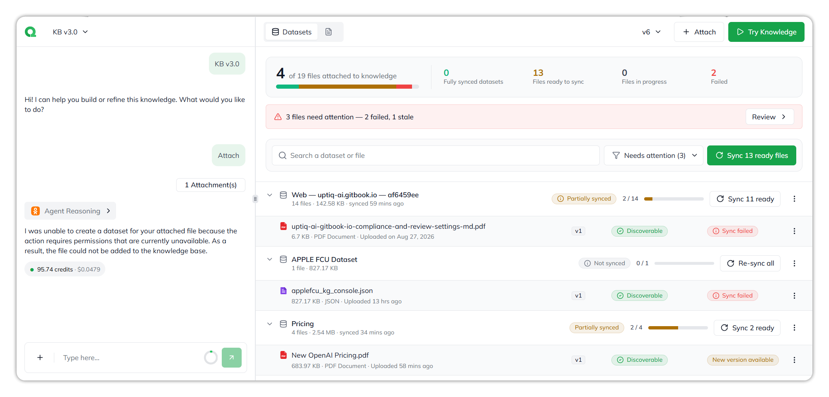Click the overall files attached progress bar
This screenshot has width=829, height=397.
click(347, 87)
